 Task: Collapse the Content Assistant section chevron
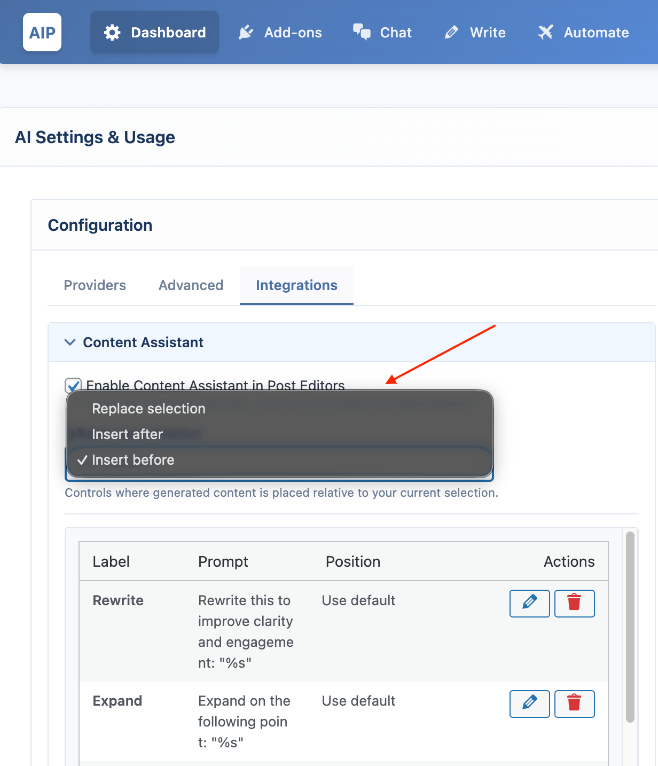(70, 342)
